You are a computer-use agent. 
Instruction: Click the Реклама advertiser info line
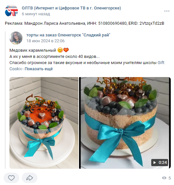pos(85,23)
